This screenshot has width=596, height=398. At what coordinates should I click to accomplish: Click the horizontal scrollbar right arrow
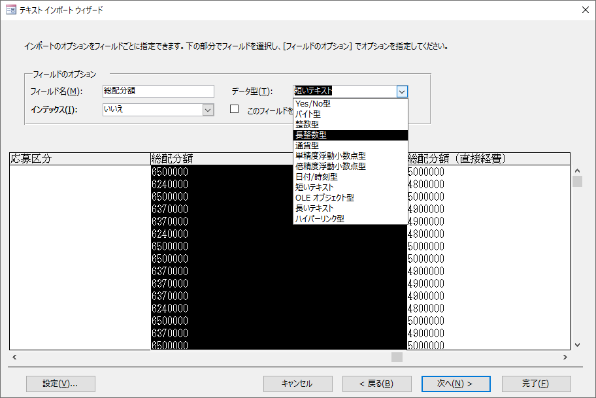(x=565, y=357)
